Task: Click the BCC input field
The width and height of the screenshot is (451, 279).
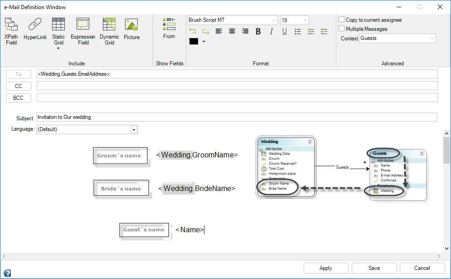Action: coord(237,98)
